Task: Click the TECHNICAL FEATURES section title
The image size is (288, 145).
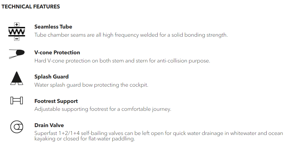Action: pos(31,7)
